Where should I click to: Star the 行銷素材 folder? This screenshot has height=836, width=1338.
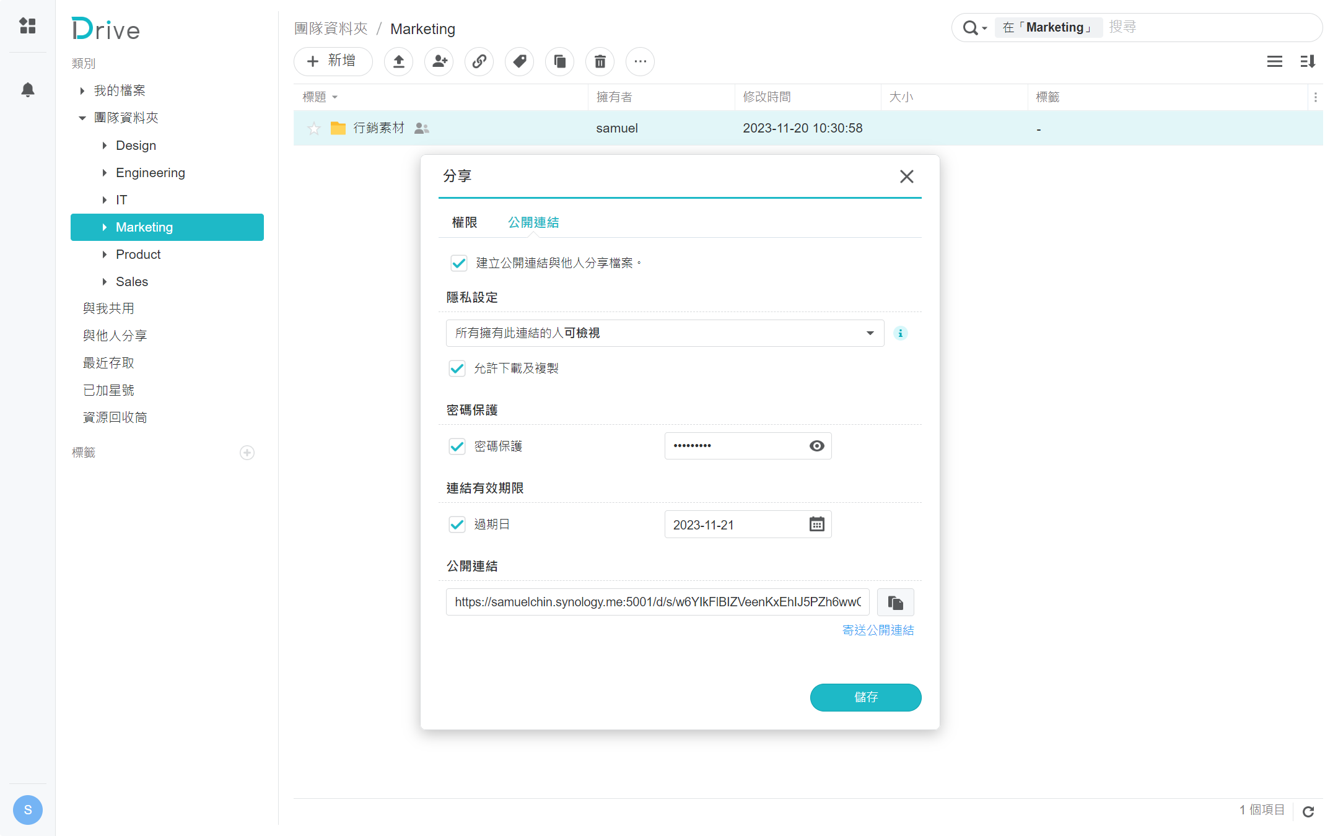click(314, 128)
